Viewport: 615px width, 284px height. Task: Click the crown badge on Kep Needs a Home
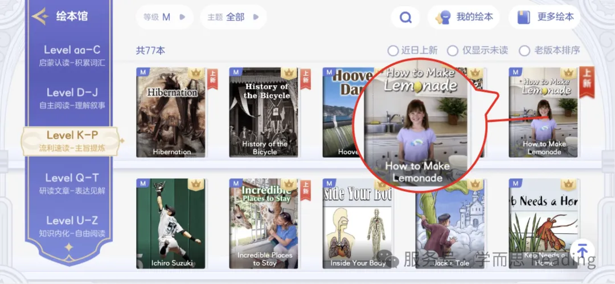tap(568, 185)
